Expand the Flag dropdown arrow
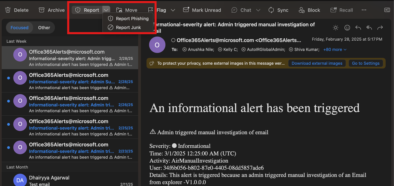This screenshot has height=186, width=394. (x=173, y=10)
